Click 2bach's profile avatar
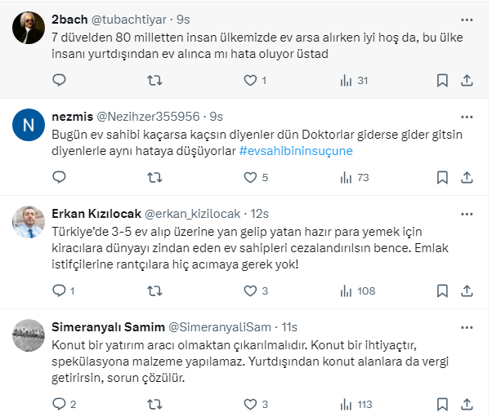 [29, 30]
